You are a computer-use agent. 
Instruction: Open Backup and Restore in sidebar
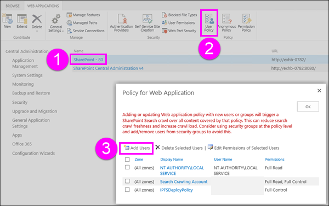pyautogui.click(x=31, y=93)
